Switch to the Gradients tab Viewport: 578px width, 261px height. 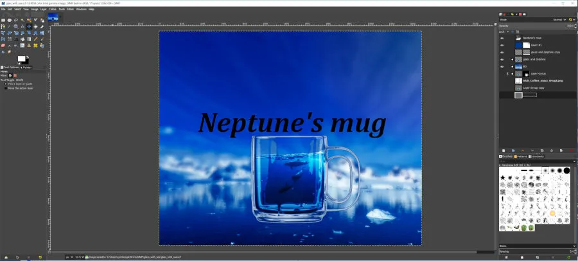[x=536, y=156]
